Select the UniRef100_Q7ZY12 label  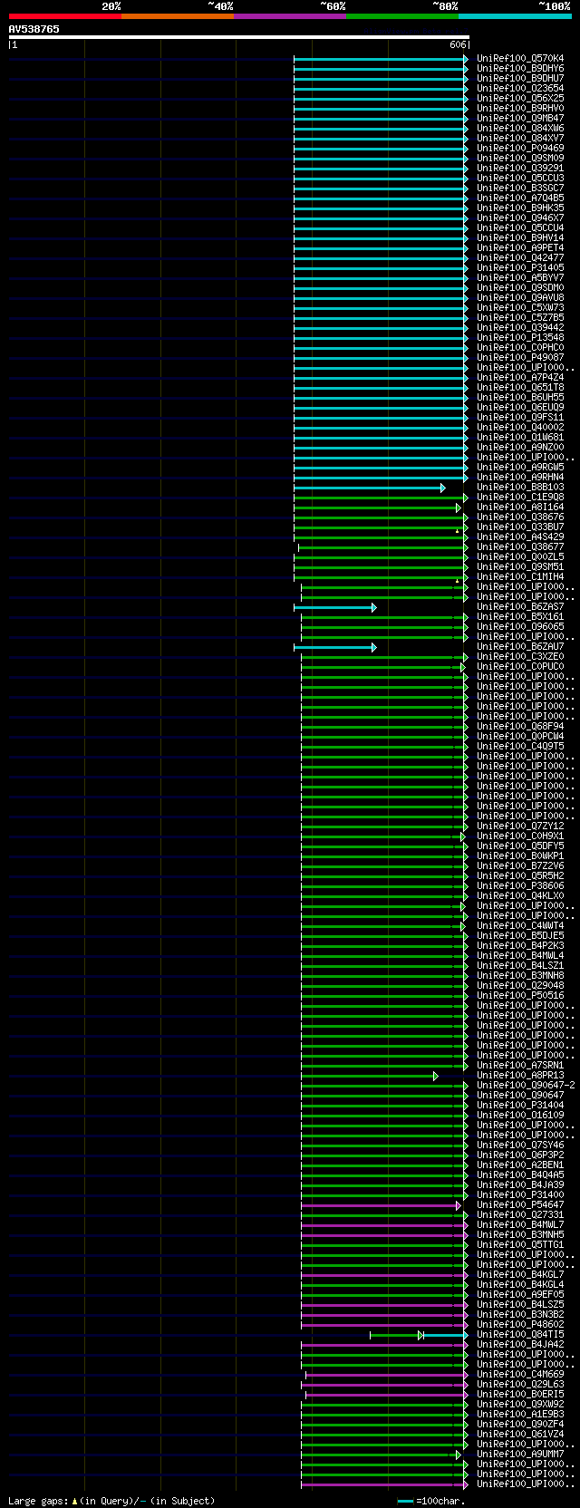point(520,826)
